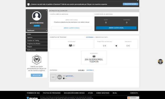
Task: Expand the Dashboard menu arrow
Action: coord(46,31)
